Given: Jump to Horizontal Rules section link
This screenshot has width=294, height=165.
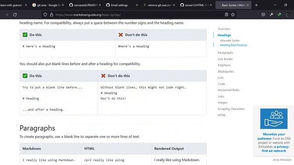Looking at the screenshot, I should [x=229, y=90].
